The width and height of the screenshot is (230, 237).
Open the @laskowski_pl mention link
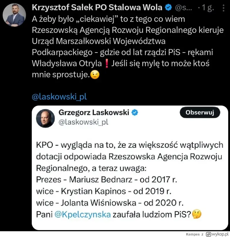click(x=59, y=96)
